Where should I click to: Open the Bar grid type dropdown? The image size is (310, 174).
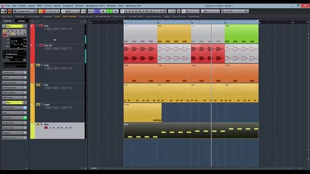pos(210,11)
